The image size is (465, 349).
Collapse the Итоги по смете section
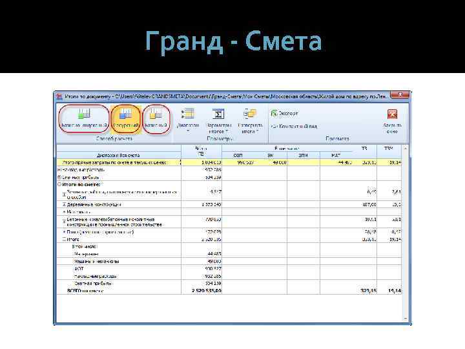click(x=59, y=184)
